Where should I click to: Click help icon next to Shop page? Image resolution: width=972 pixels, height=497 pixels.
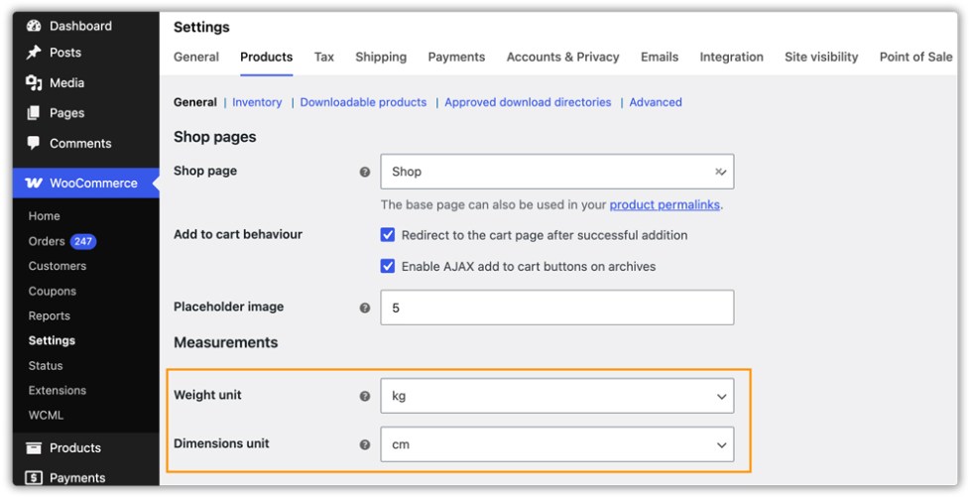365,172
